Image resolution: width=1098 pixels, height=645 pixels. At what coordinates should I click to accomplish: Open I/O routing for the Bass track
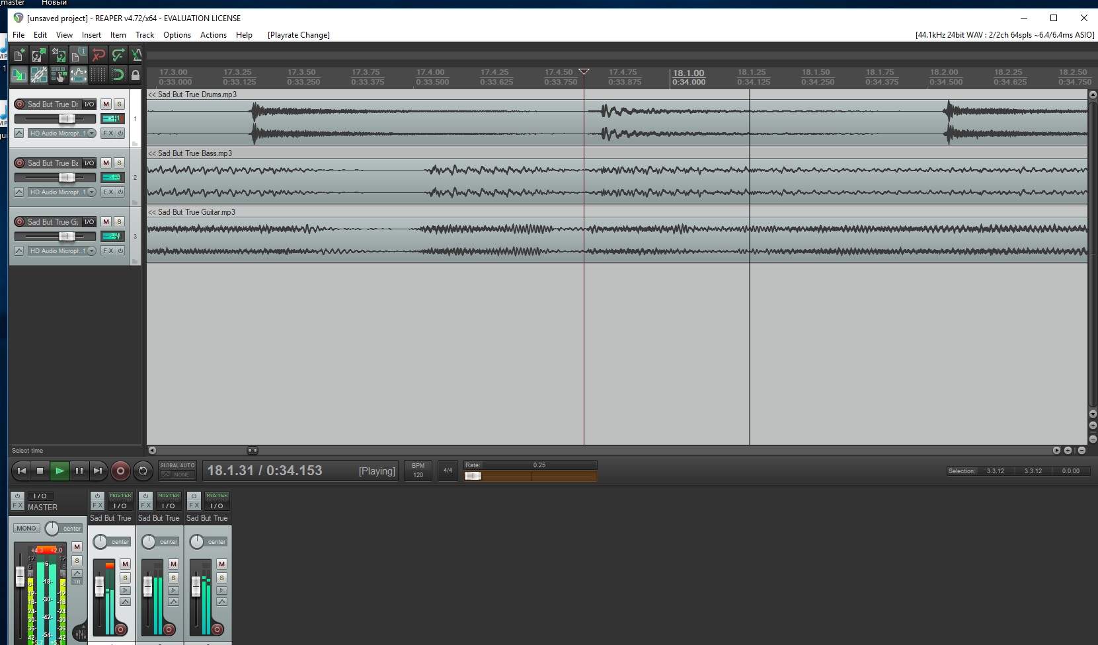click(x=89, y=163)
